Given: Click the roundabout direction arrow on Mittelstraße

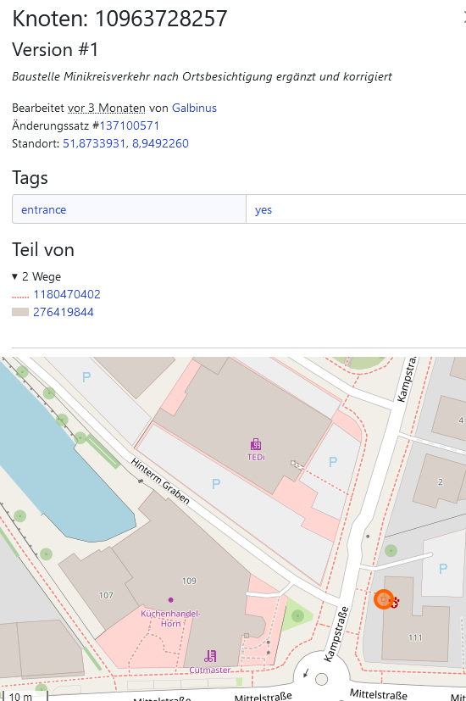Looking at the screenshot, I should 306,673.
